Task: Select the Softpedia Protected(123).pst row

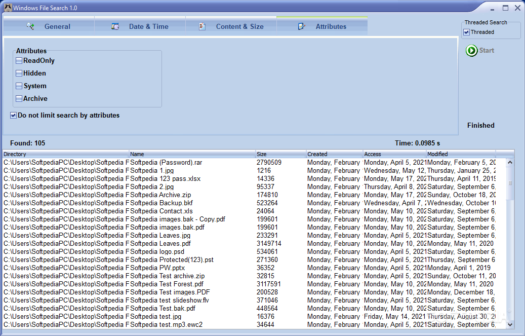Action: coord(250,259)
